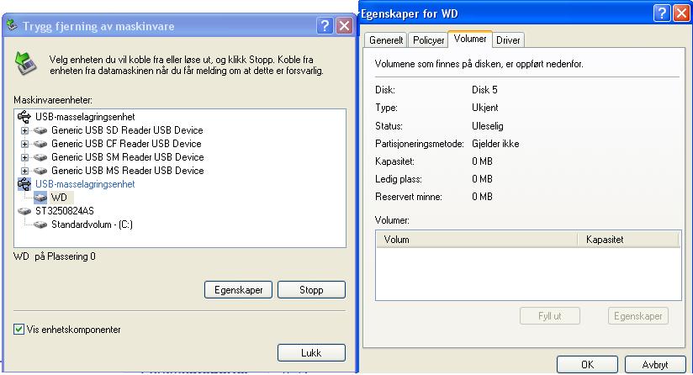Select Generic USB SD Reader USB Device
This screenshot has height=375, width=693.
[127, 130]
